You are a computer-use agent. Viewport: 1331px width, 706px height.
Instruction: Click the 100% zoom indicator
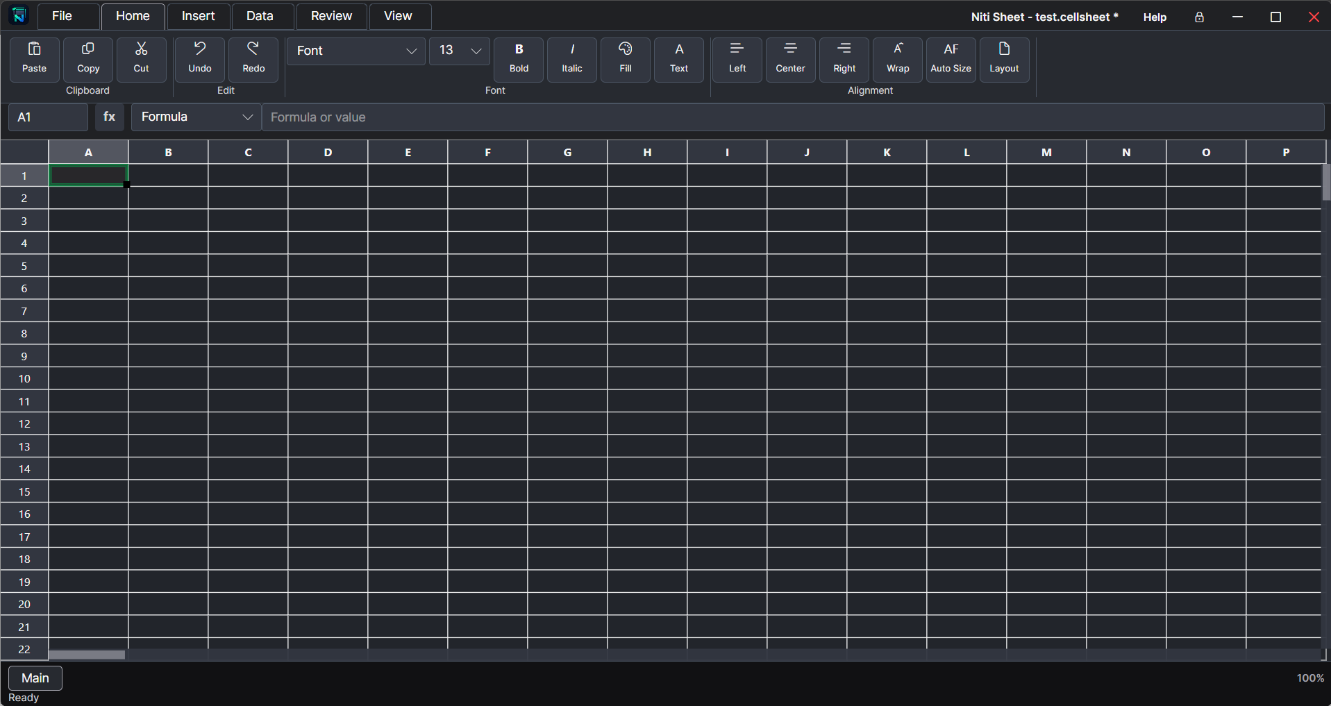pyautogui.click(x=1310, y=678)
